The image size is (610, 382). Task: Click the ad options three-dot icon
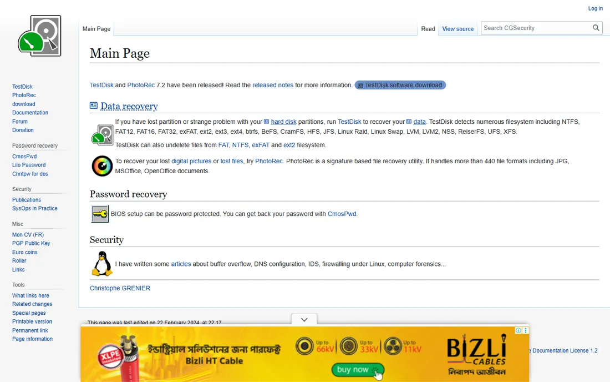click(525, 330)
